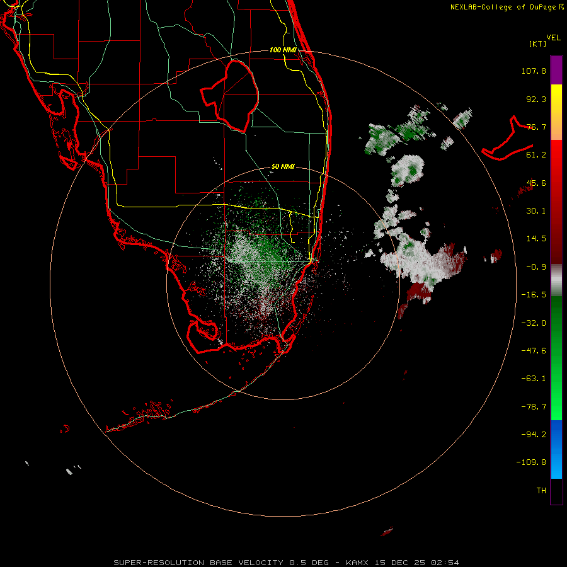The image size is (567, 567).
Task: Select the -16.5 scale value
Action: (x=534, y=295)
